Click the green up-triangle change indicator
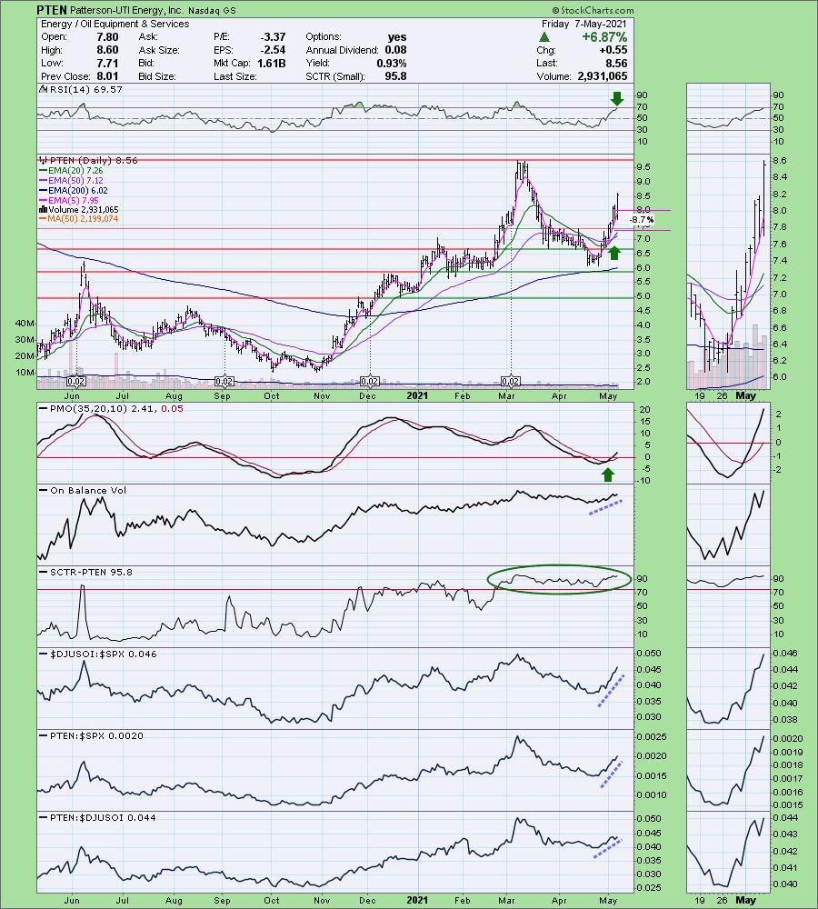Image resolution: width=818 pixels, height=909 pixels. (544, 37)
